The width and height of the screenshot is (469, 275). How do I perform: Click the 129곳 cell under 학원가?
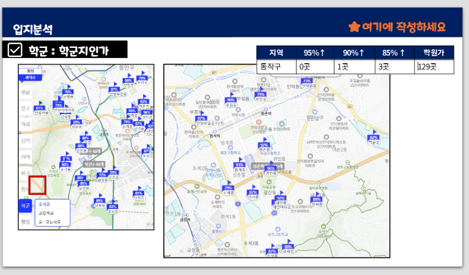pyautogui.click(x=434, y=67)
